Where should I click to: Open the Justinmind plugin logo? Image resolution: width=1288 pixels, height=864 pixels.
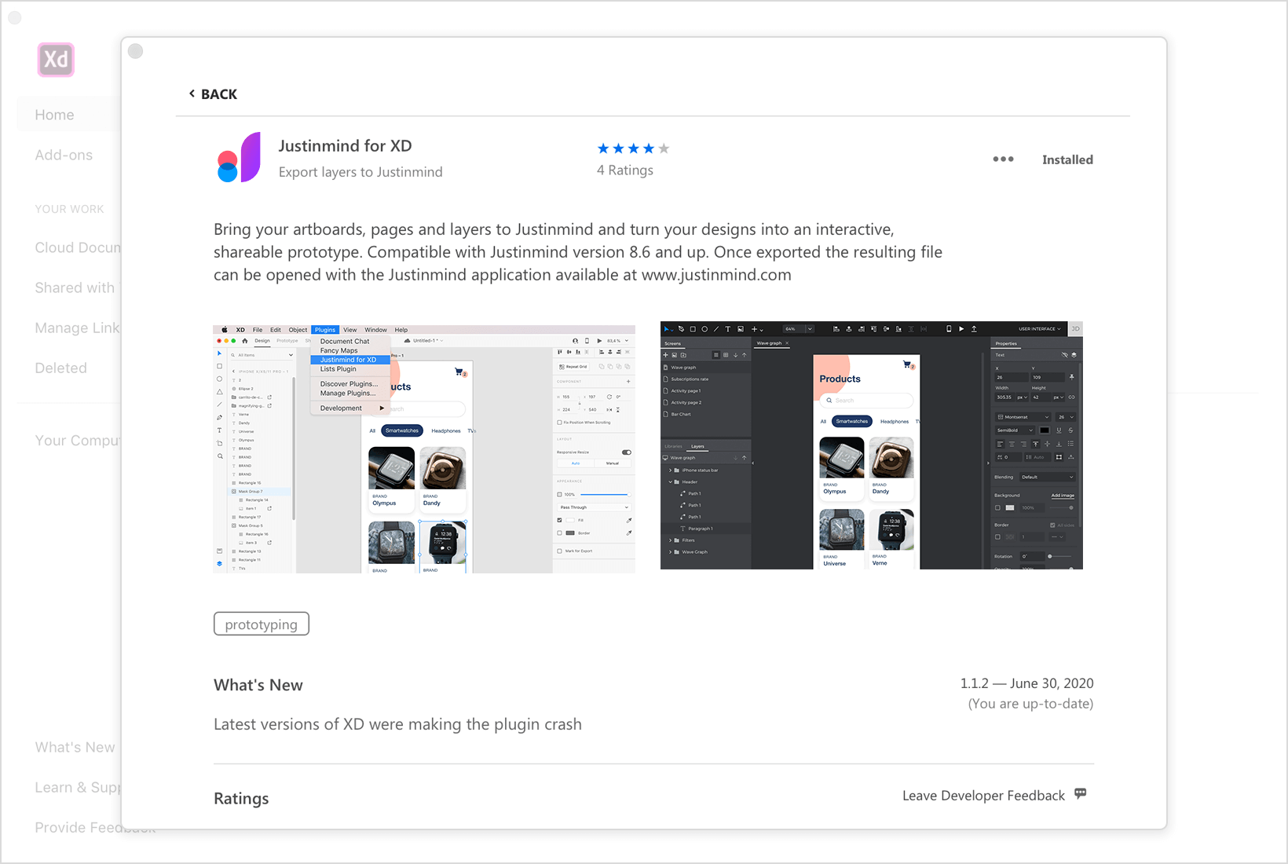click(239, 157)
